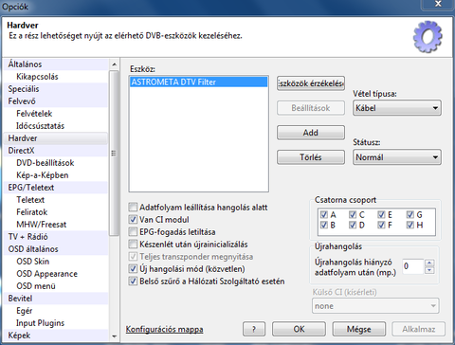This screenshot has width=455, height=345.
Task: Increase Újrahangolás value with up arrow
Action: point(429,263)
